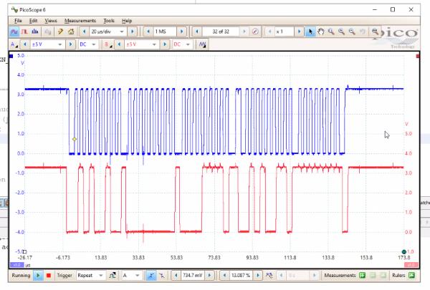Increase timebase from 20 µs/div
This screenshot has width=430, height=290.
pos(132,32)
